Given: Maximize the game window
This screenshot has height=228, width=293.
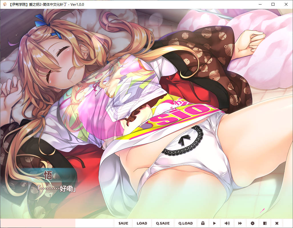Looking at the screenshot, I should [x=273, y=5].
